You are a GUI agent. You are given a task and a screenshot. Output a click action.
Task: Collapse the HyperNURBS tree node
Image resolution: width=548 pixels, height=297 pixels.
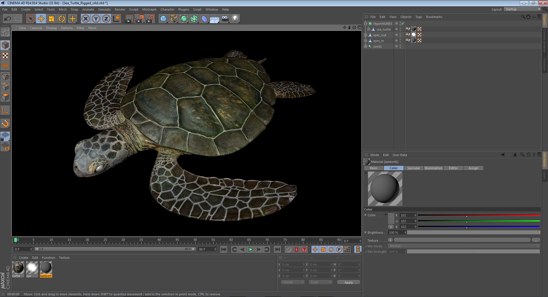(x=366, y=23)
